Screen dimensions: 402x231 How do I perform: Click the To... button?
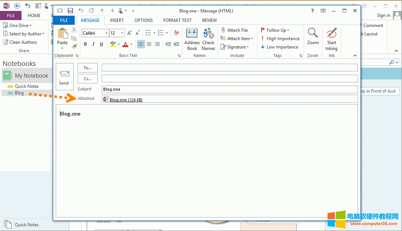87,68
